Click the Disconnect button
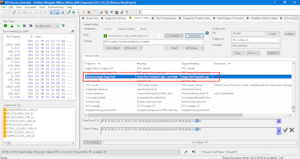 click(195, 36)
